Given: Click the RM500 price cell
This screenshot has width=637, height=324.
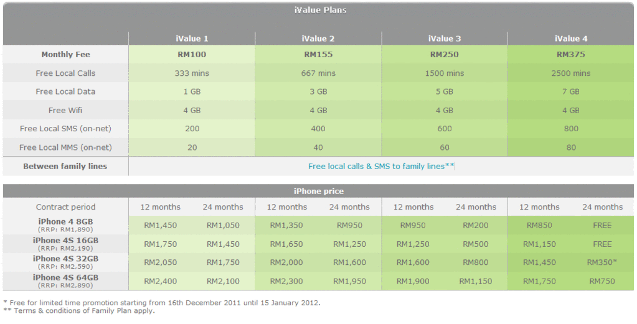Looking at the screenshot, I should [x=476, y=244].
